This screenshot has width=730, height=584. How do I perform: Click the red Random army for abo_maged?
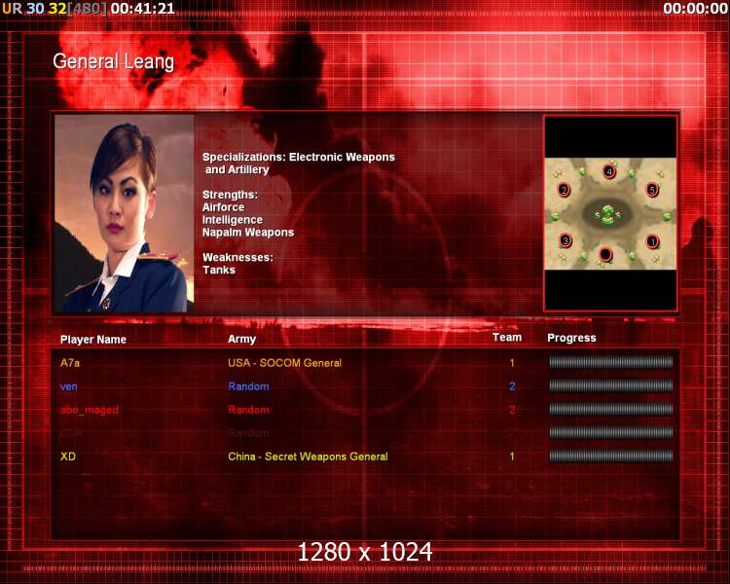(x=248, y=410)
